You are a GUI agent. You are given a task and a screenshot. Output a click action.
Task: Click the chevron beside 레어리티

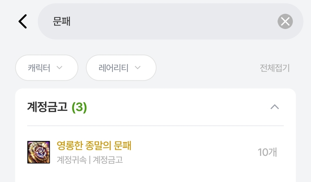[x=138, y=68]
